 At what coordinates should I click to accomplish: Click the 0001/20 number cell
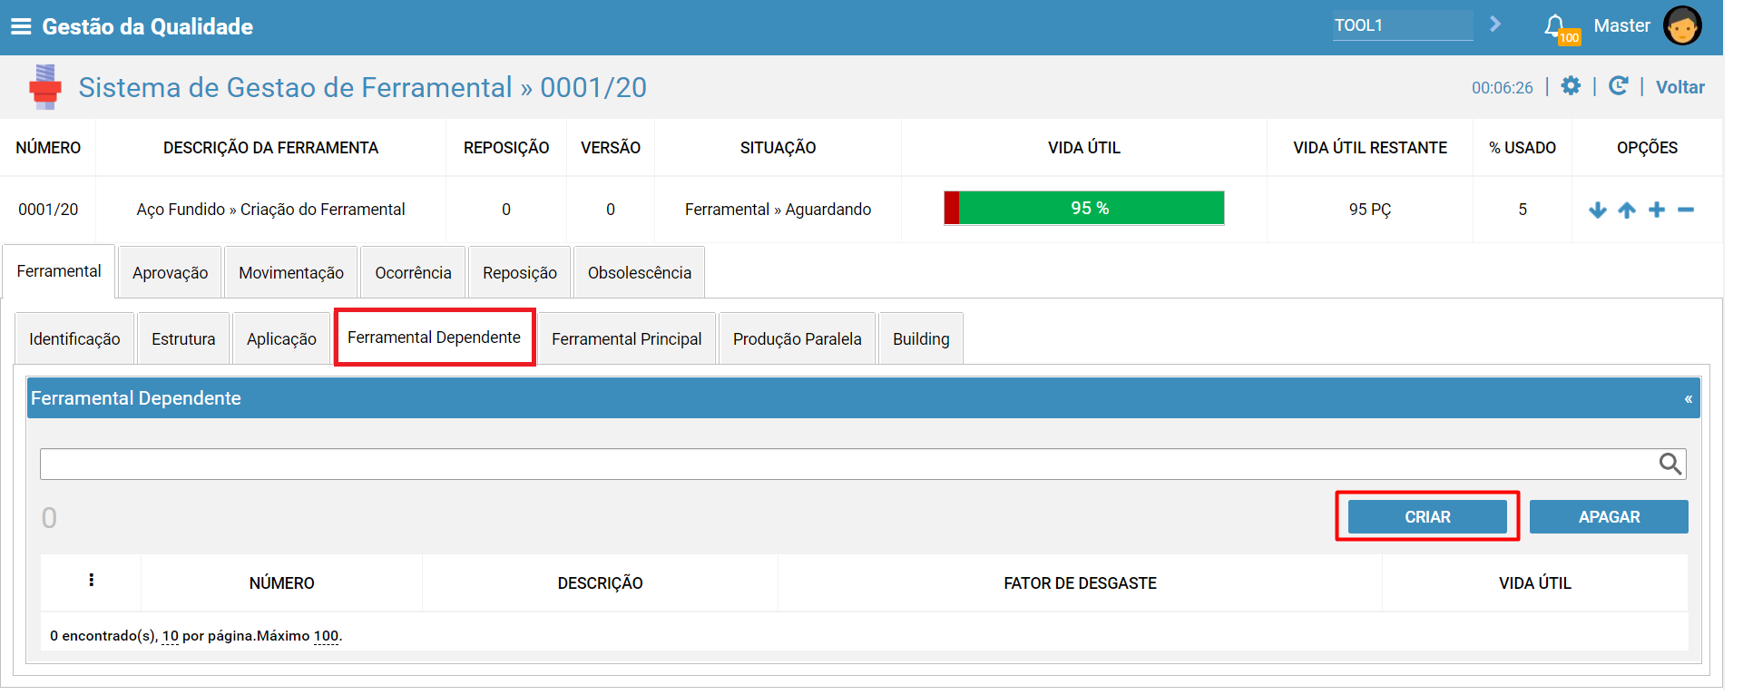pyautogui.click(x=48, y=210)
